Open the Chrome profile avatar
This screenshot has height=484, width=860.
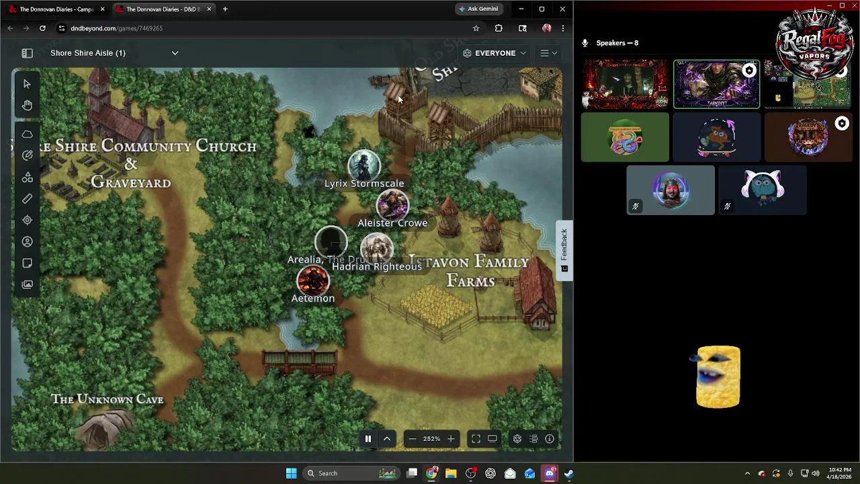pyautogui.click(x=546, y=28)
